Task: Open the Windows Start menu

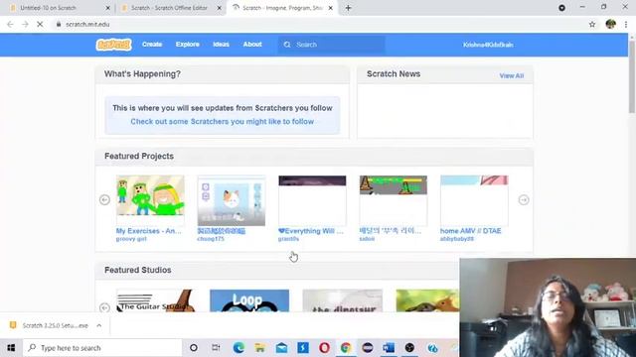Action: (x=11, y=348)
